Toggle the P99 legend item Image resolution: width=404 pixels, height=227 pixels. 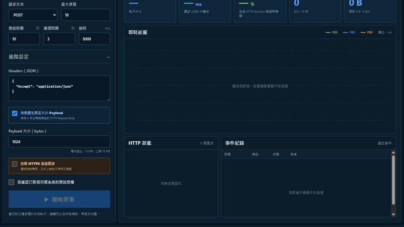tap(366, 33)
